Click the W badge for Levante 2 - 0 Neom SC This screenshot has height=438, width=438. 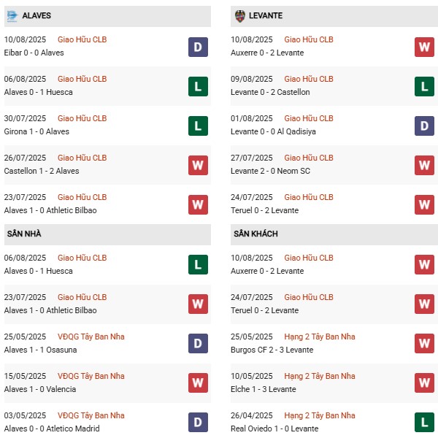[424, 165]
